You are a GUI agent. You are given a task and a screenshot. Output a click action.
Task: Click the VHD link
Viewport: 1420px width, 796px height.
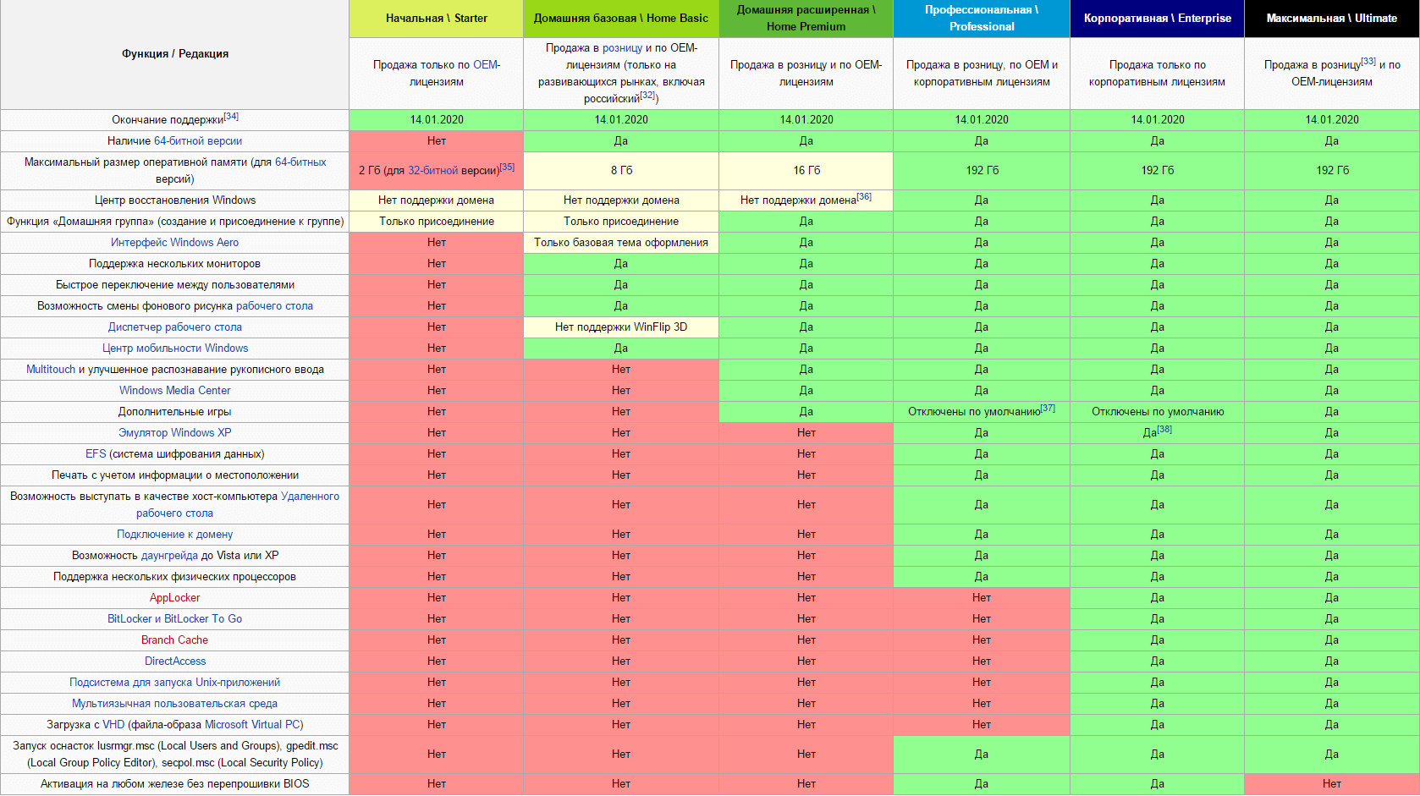click(113, 724)
